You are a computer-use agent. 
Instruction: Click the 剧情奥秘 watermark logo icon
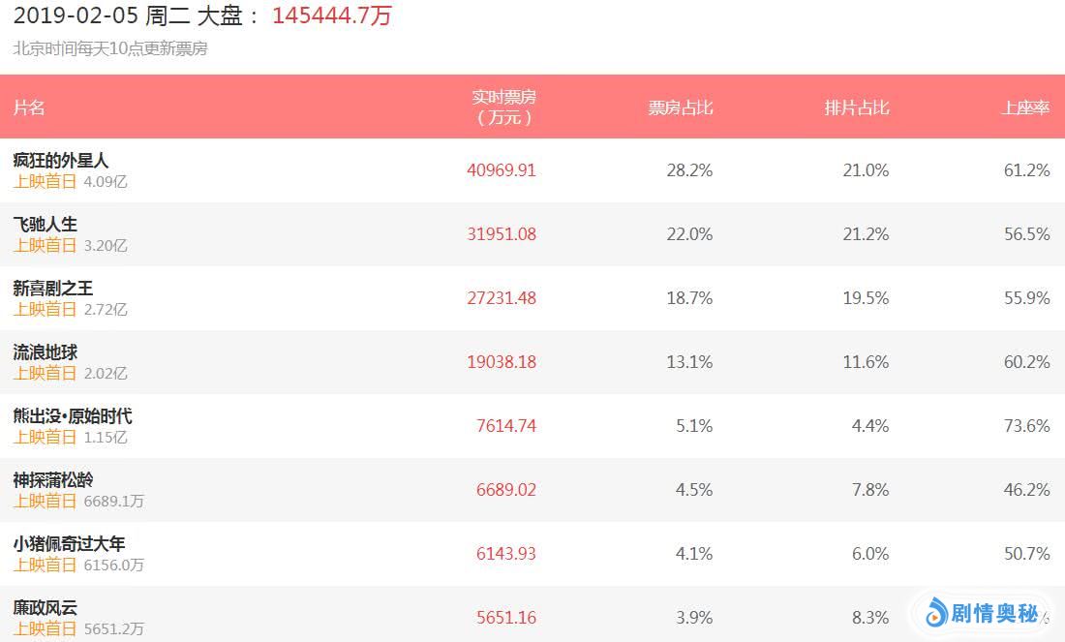(935, 612)
